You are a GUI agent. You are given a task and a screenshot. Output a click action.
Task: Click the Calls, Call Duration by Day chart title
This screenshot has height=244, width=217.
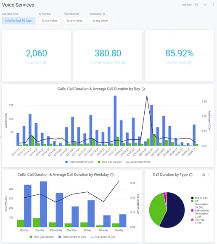pos(99,89)
